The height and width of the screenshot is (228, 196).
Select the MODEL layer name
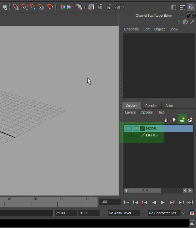coord(152,129)
